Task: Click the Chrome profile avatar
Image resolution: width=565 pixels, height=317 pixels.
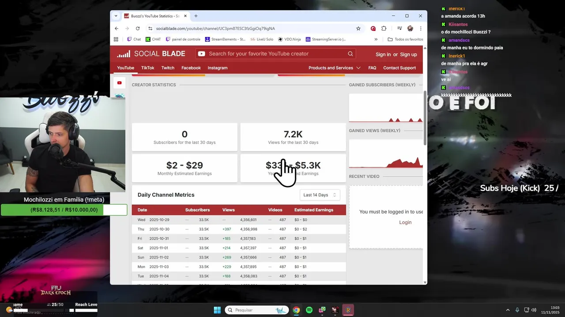Action: [x=410, y=28]
